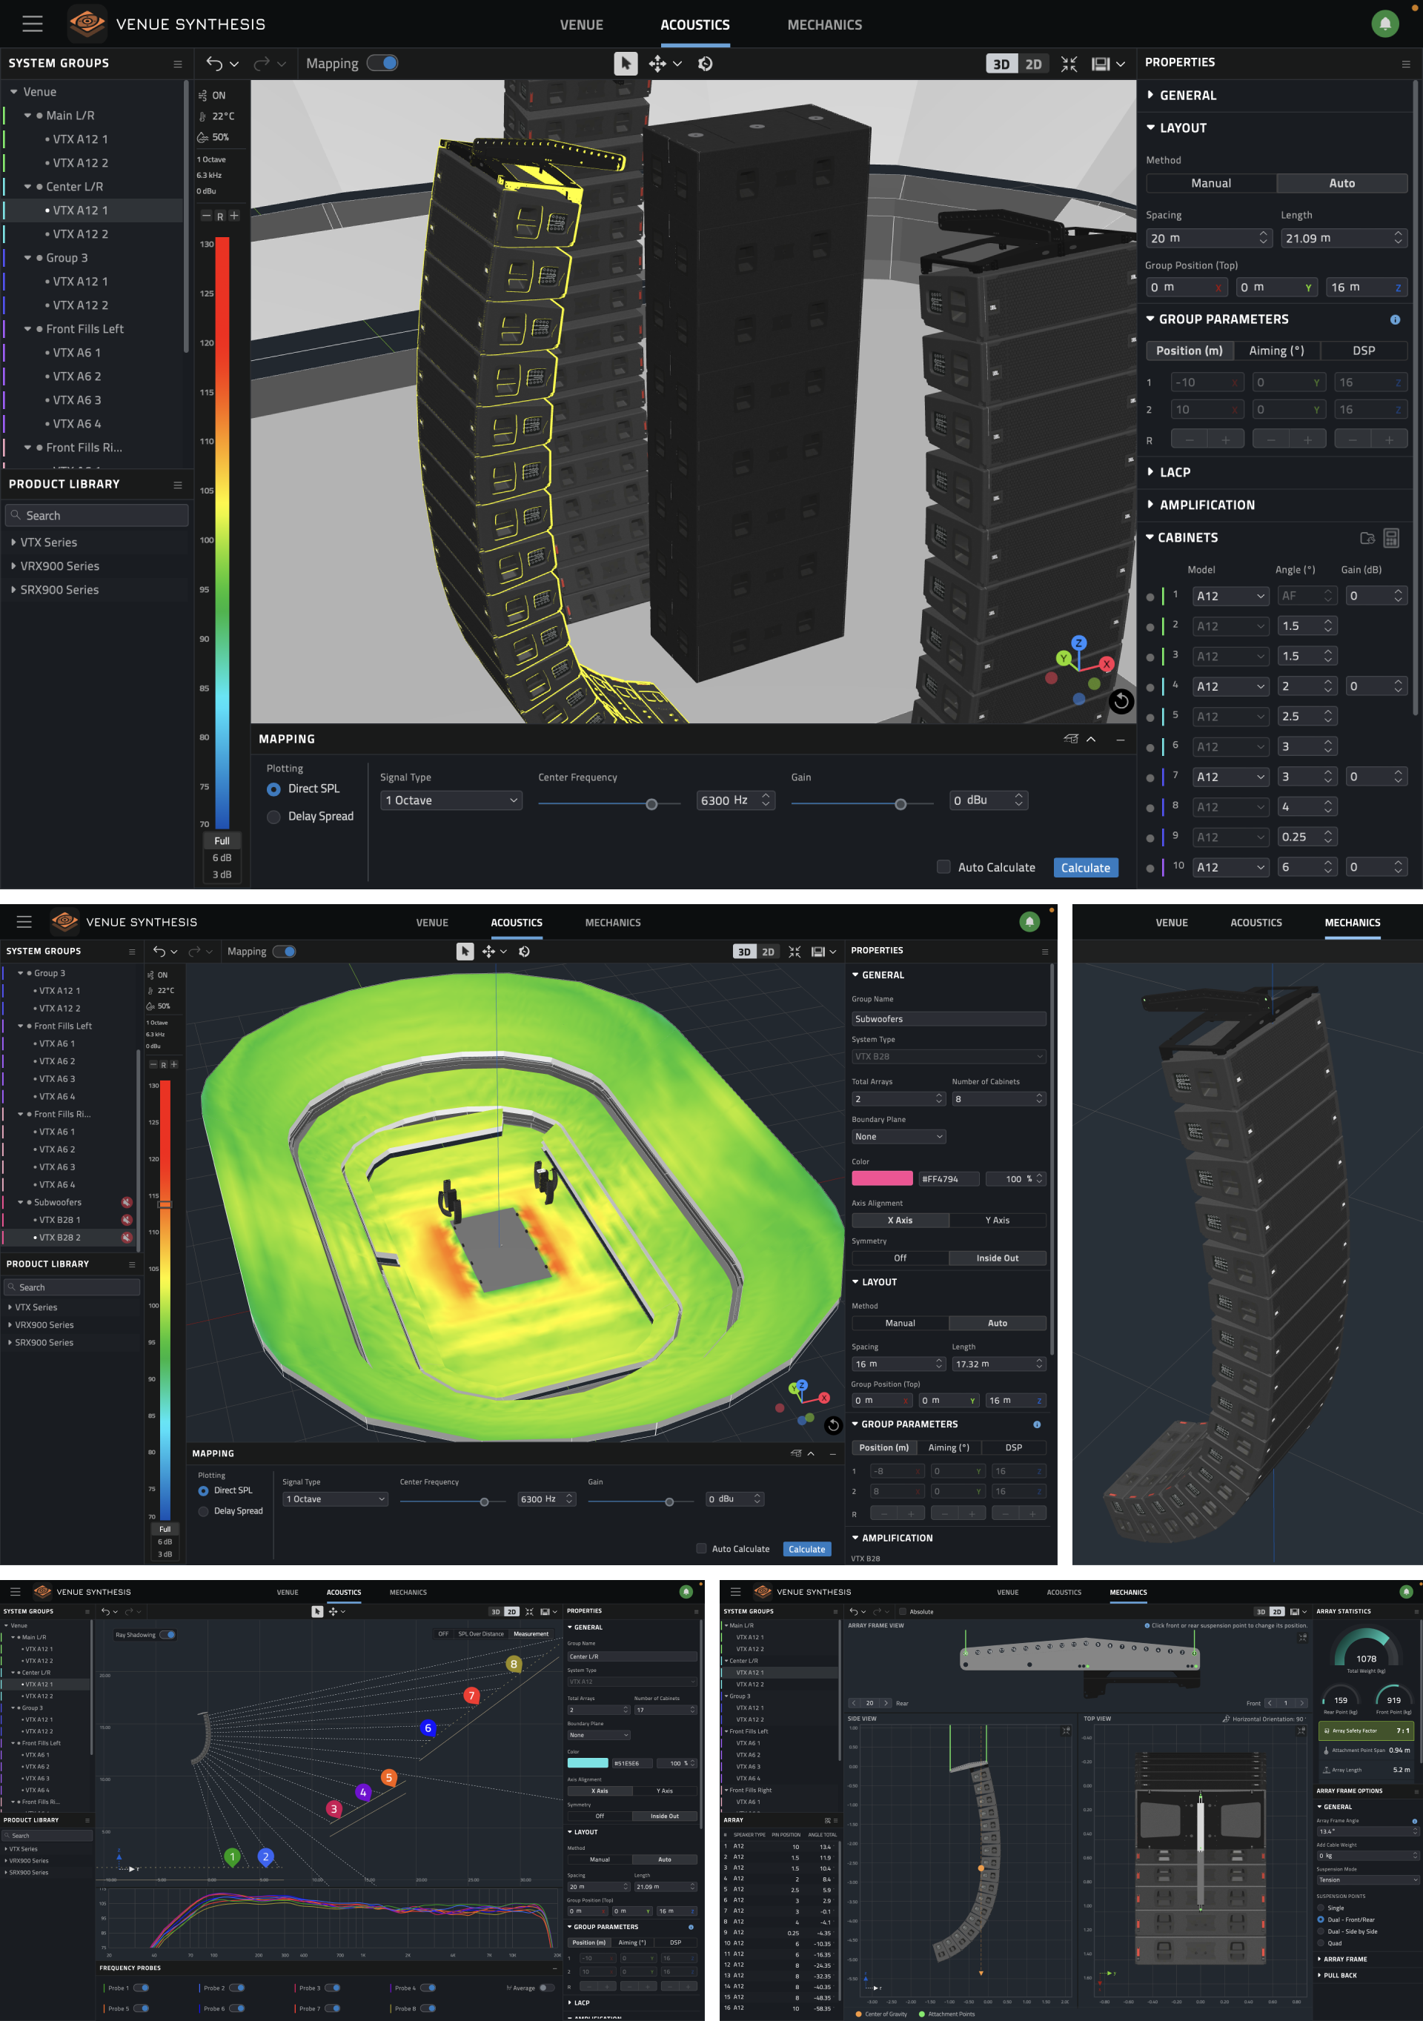Enable Auto Calculate checkbox in top window

pyautogui.click(x=943, y=867)
